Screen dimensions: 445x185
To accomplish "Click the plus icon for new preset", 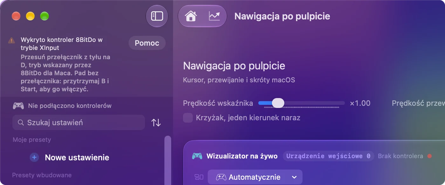I will 34,157.
